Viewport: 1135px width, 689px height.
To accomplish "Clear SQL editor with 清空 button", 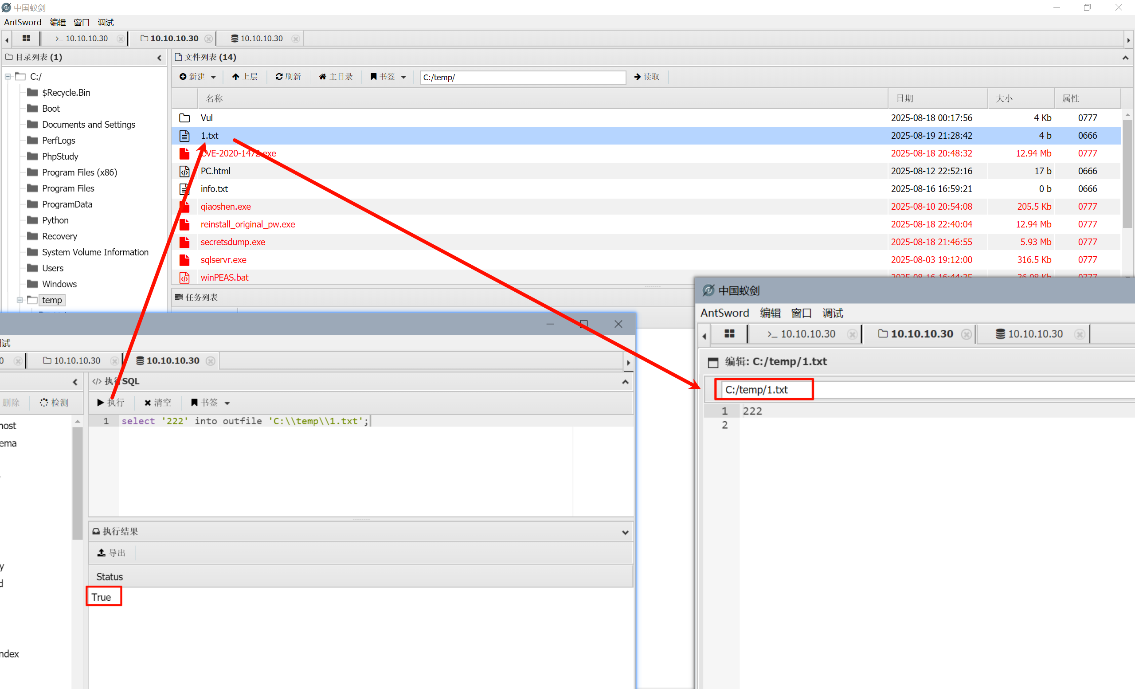I will pos(157,403).
